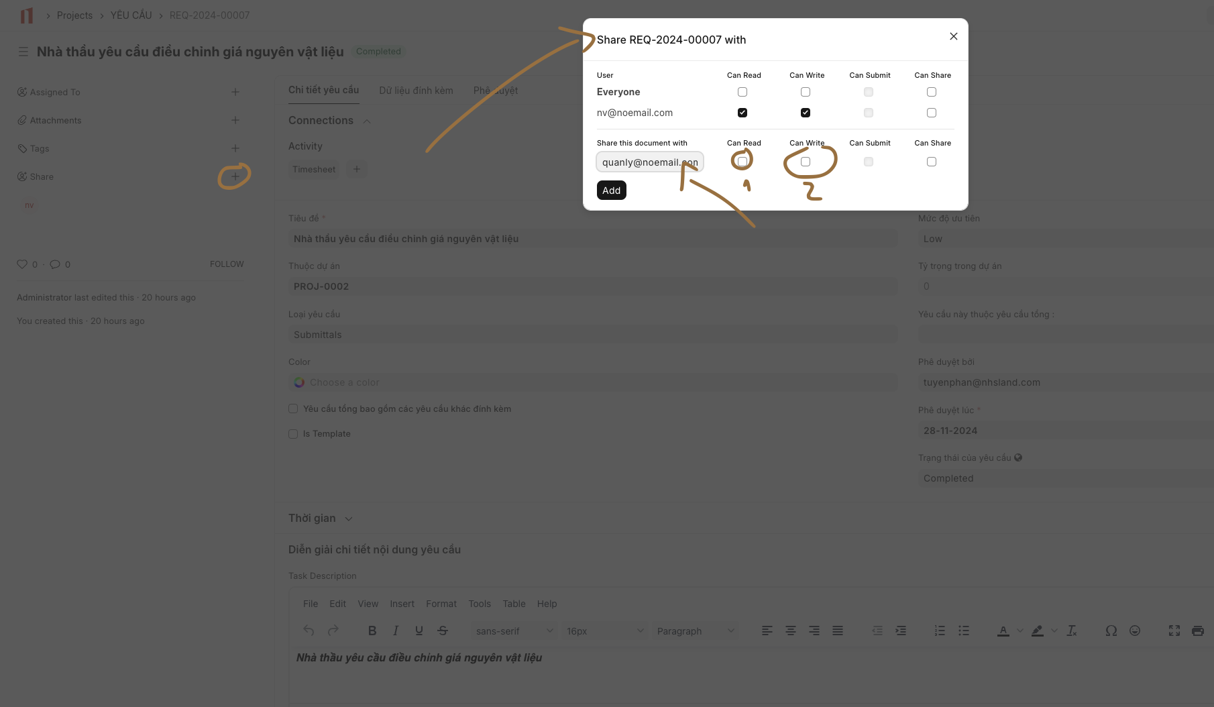
Task: Check Can Share for Everyone
Action: tap(932, 92)
